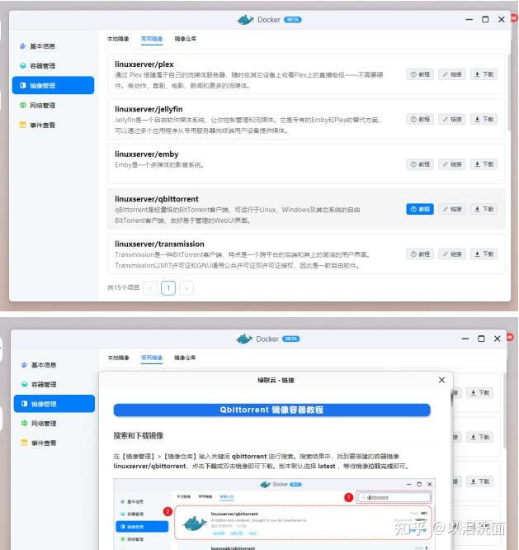
Task: Download the linuxserver/jellyfin image
Action: point(484,119)
